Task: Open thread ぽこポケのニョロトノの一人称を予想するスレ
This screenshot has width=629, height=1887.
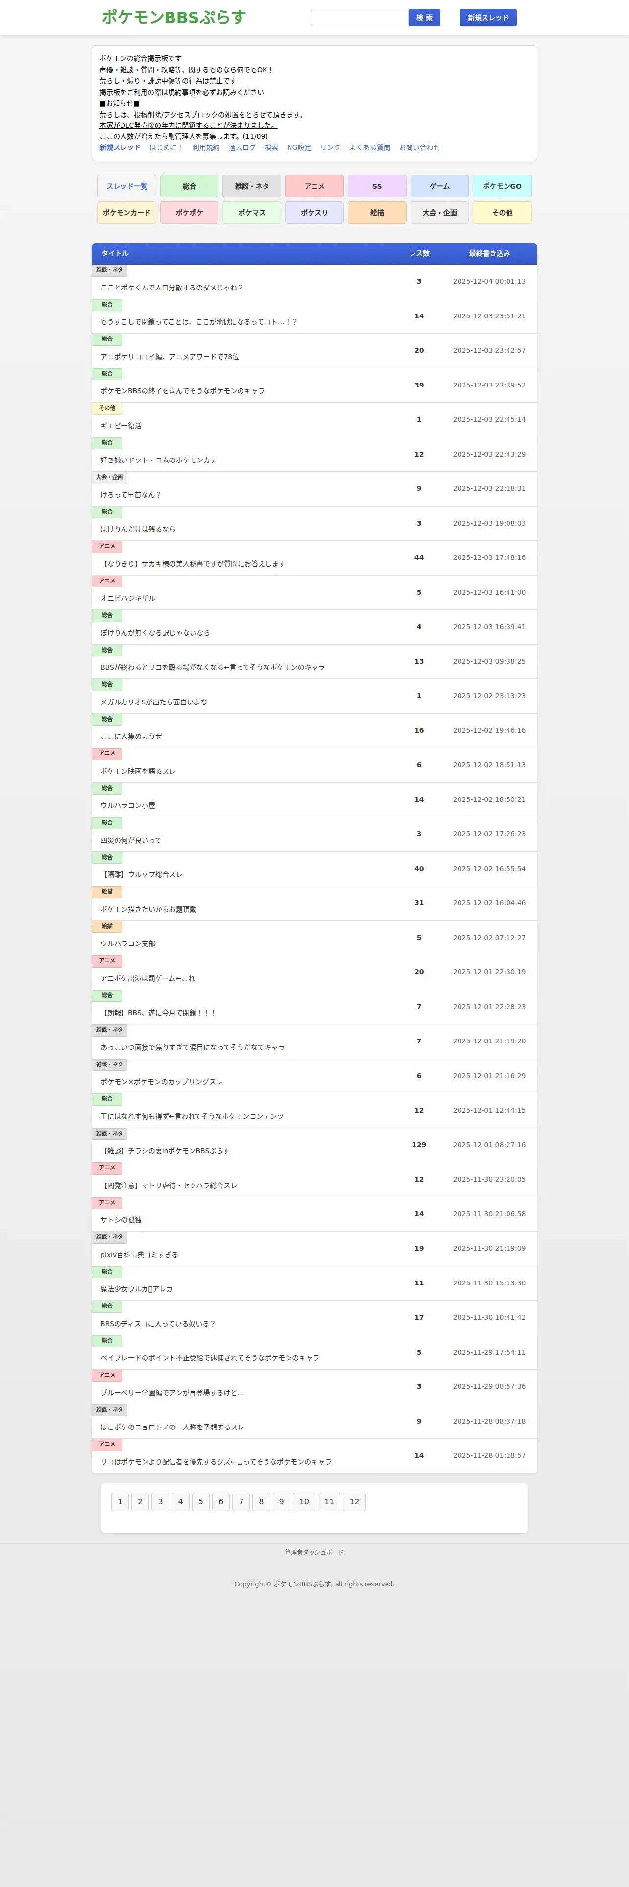Action: tap(172, 1427)
